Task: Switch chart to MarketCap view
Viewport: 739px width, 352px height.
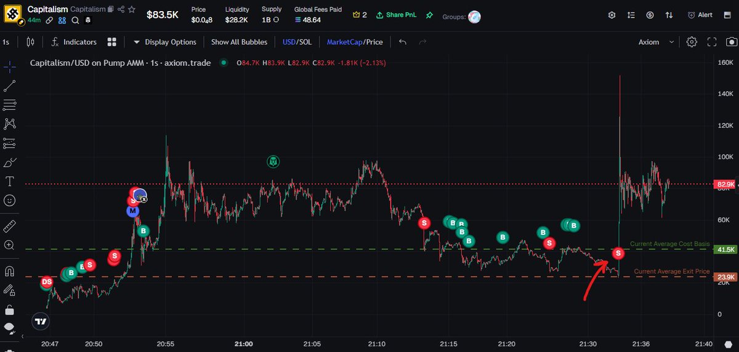Action: [345, 42]
